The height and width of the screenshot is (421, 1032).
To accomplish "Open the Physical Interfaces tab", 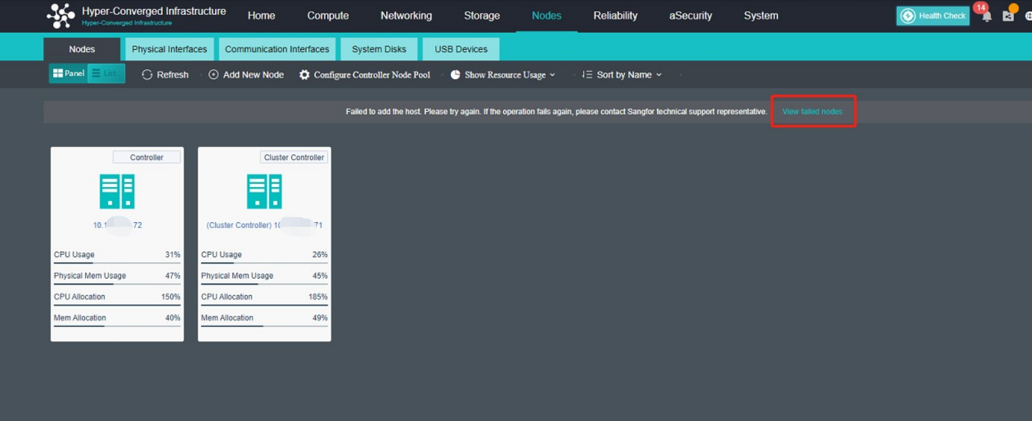I will point(169,49).
